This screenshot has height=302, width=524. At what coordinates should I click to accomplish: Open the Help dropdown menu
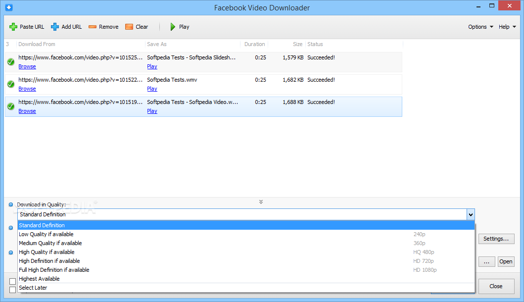click(x=507, y=27)
